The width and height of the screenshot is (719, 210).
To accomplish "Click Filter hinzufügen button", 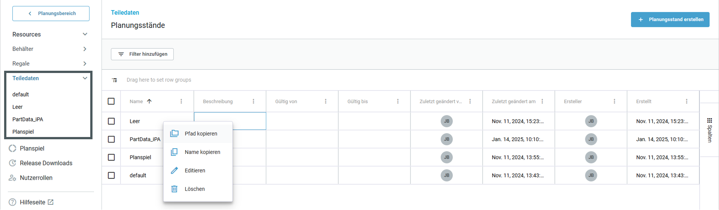I will 142,54.
